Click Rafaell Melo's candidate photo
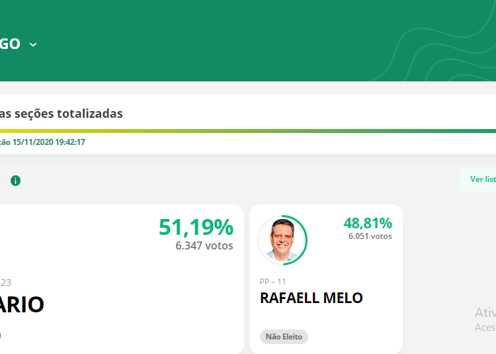 click(x=282, y=240)
